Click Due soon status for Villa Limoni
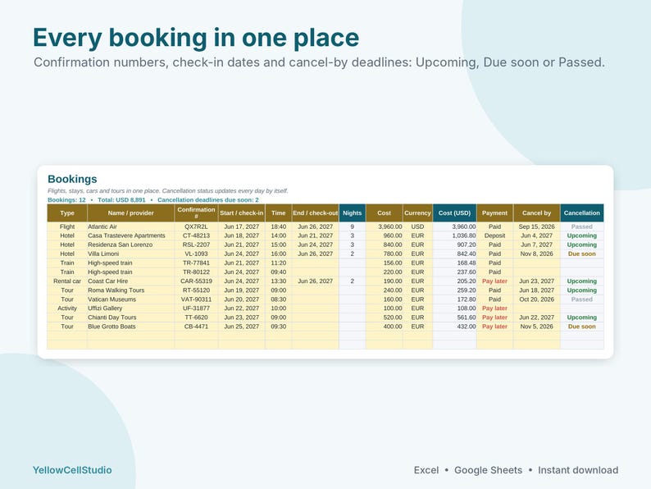 tap(582, 254)
